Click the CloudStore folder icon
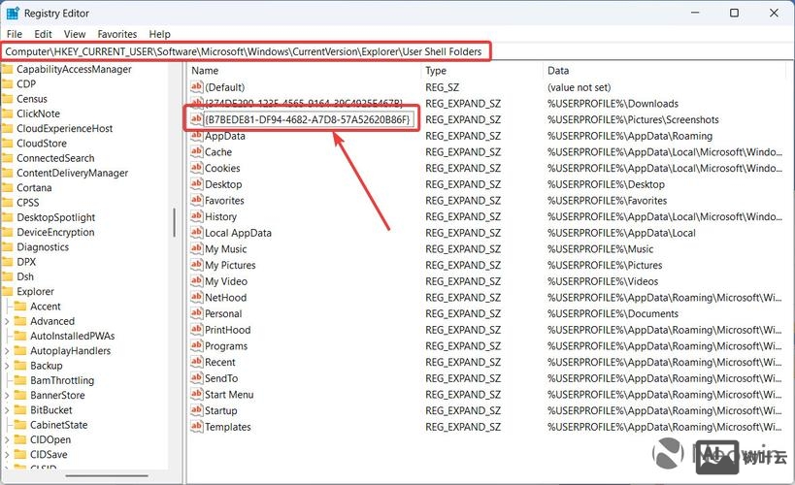This screenshot has height=485, width=795. [x=7, y=144]
